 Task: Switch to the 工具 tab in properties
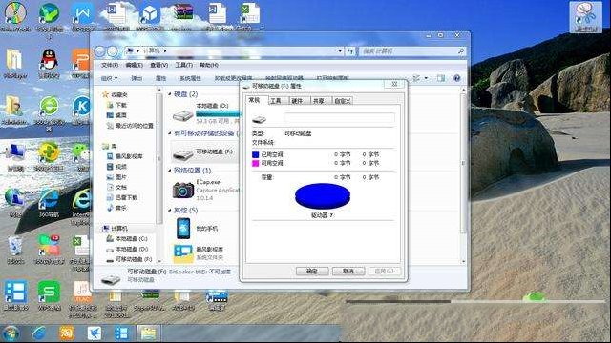276,101
